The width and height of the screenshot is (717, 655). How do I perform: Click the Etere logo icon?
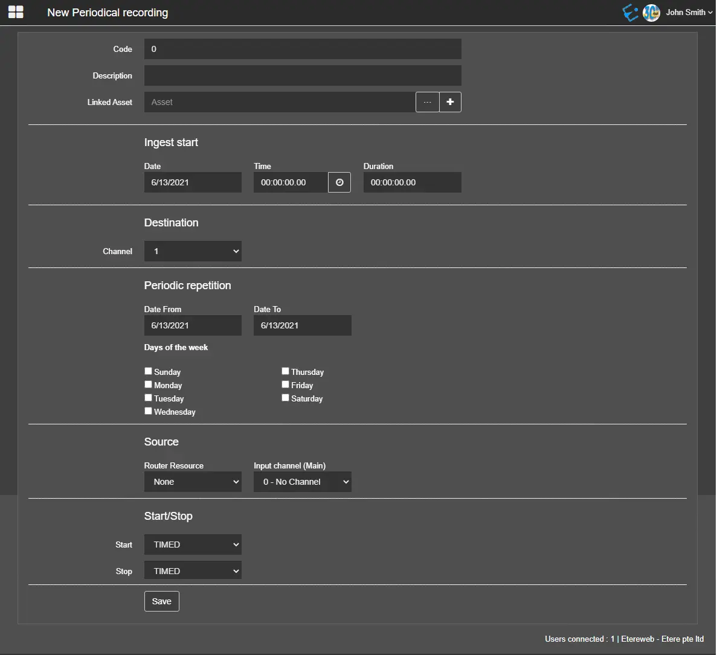click(630, 13)
